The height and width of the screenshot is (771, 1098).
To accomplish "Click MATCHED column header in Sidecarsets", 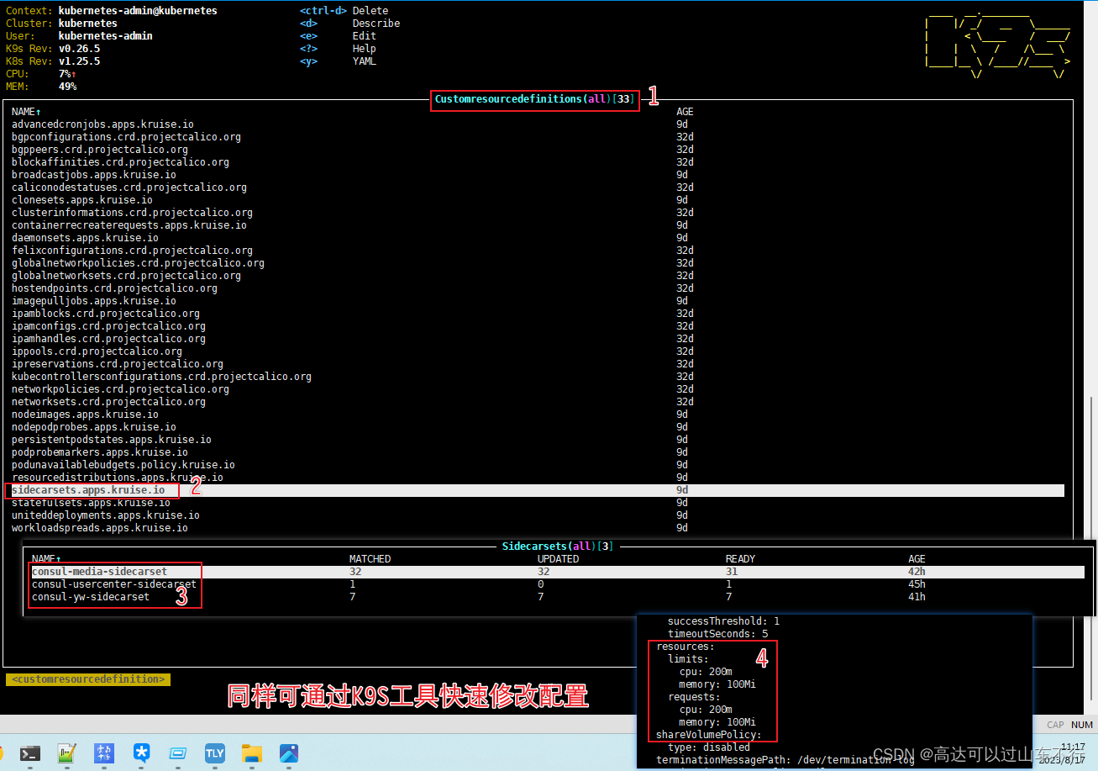I will (370, 559).
